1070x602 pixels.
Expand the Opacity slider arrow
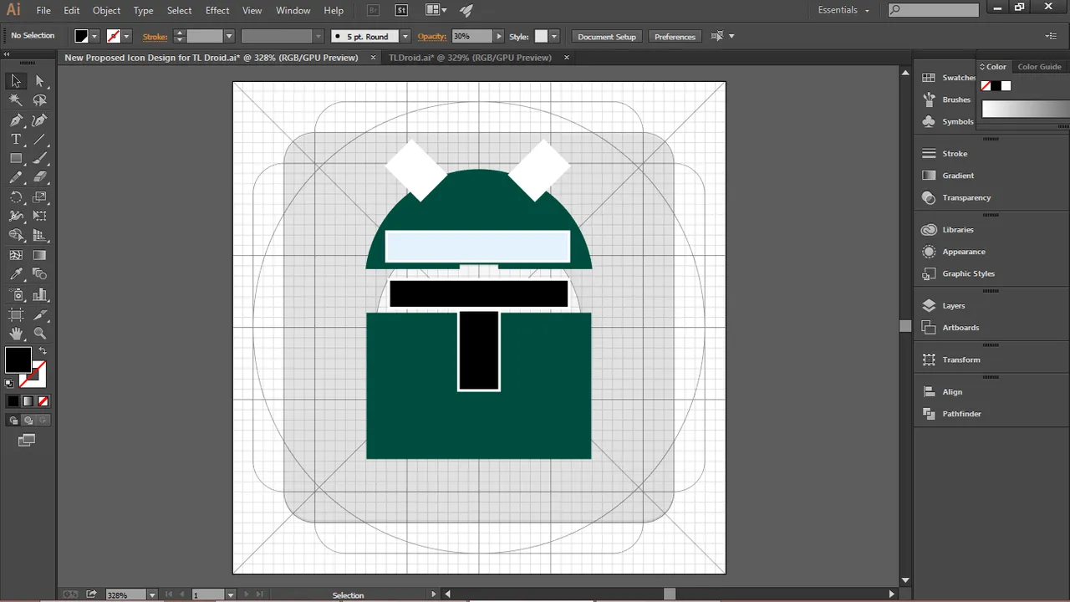pos(499,37)
